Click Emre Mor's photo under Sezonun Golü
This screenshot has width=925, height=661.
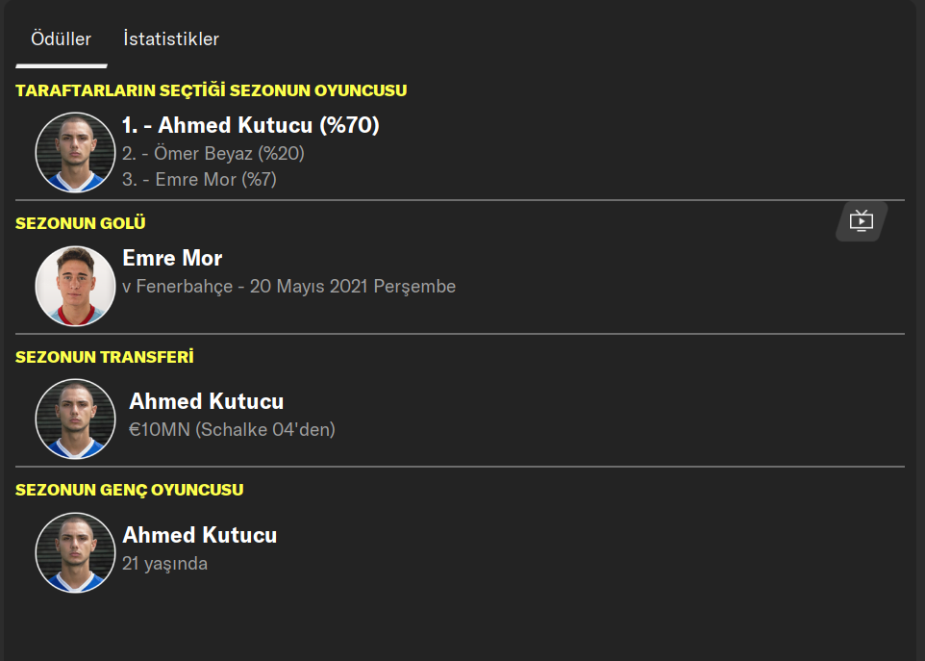pos(75,286)
